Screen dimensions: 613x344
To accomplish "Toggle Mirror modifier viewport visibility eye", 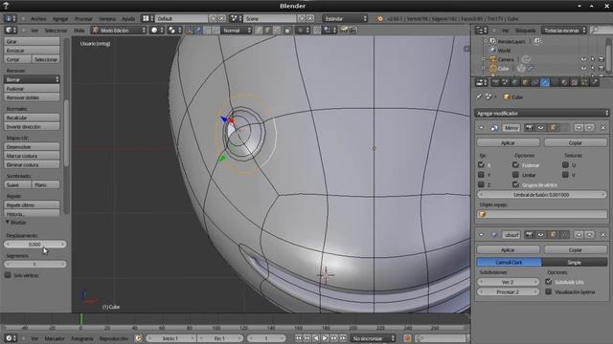I will click(540, 127).
